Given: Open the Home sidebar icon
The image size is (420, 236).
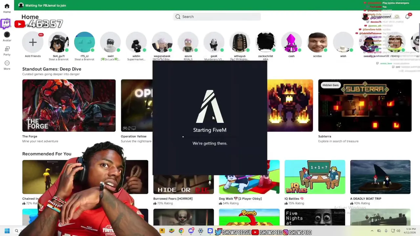Looking at the screenshot, I should point(7,6).
